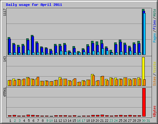
Task: Click day 7 on the x-axis
Action: click(x=38, y=121)
